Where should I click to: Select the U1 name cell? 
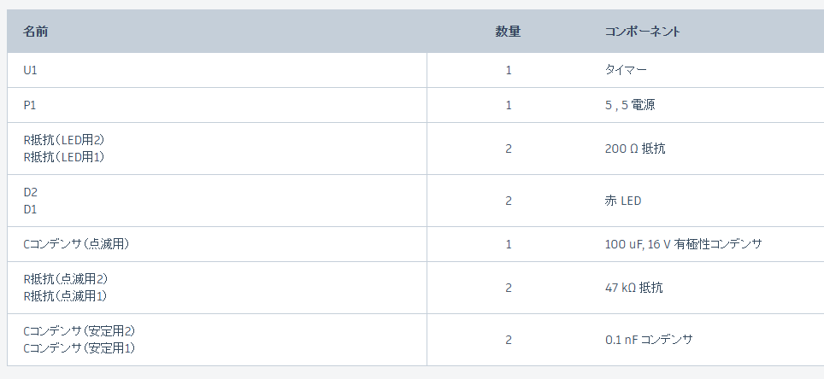click(31, 70)
